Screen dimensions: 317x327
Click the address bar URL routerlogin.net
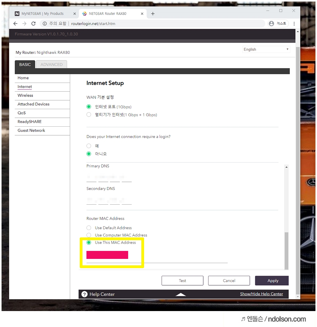tap(93, 24)
